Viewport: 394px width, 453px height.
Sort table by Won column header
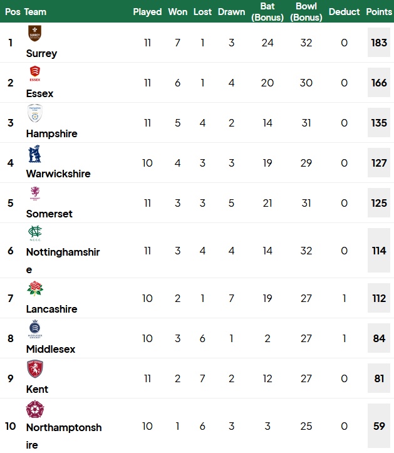click(x=178, y=11)
